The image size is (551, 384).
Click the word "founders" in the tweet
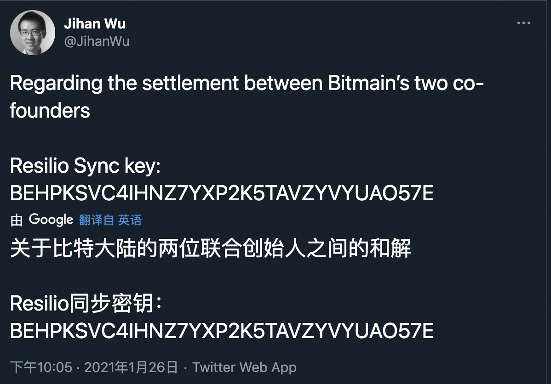50,111
